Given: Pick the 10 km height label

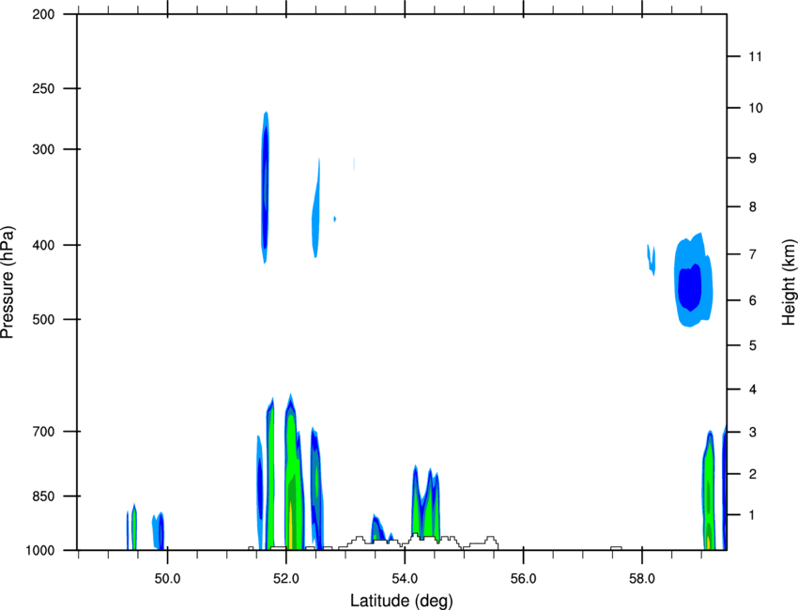Looking at the screenshot, I should point(756,108).
